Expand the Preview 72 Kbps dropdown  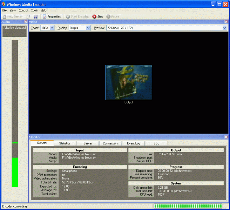pyautogui.click(x=224, y=28)
